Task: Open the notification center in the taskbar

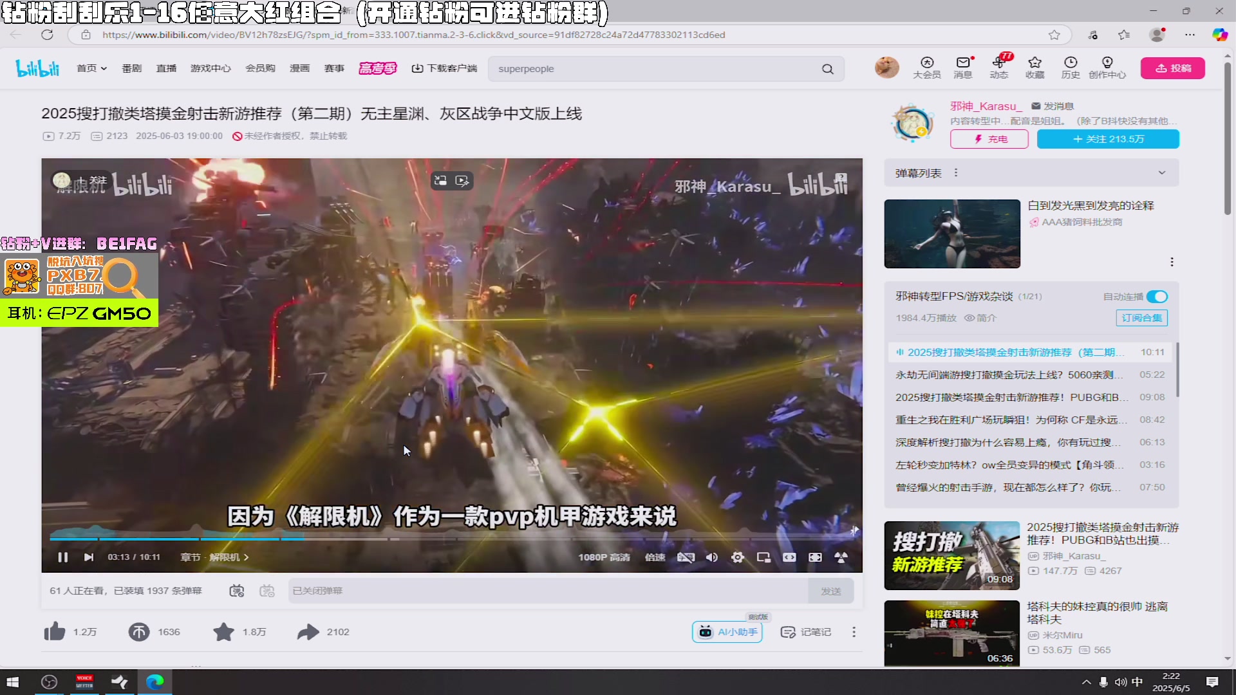Action: pos(1212,682)
